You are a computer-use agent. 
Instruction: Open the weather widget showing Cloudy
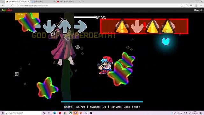click(x=177, y=113)
